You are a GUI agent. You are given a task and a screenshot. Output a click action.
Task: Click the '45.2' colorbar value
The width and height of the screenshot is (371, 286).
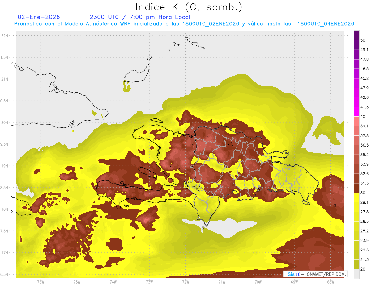point(365,78)
